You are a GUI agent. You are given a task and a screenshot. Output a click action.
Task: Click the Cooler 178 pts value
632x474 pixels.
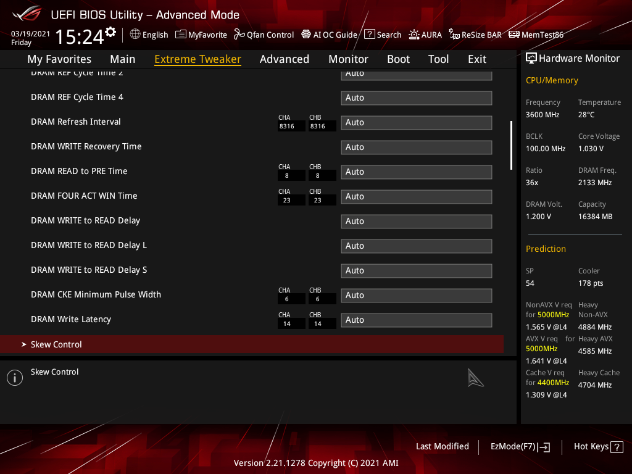pyautogui.click(x=591, y=283)
